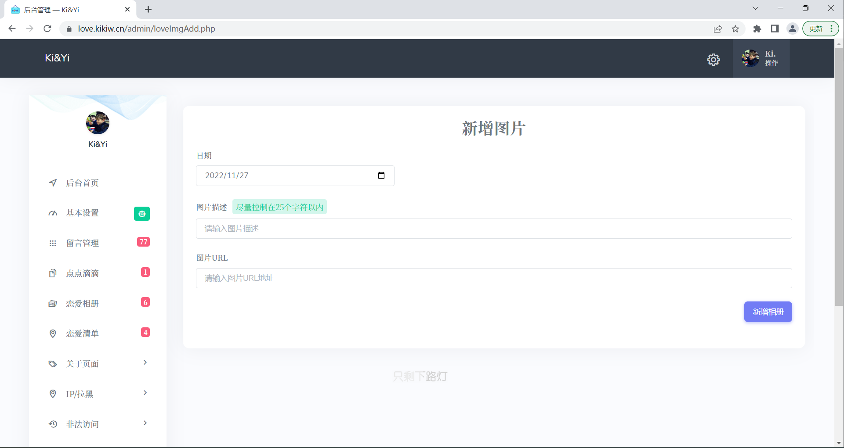Click the browser extensions puzzle icon

(757, 29)
